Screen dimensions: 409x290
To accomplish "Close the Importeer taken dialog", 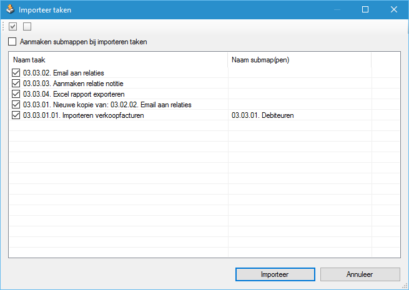I will pos(394,9).
